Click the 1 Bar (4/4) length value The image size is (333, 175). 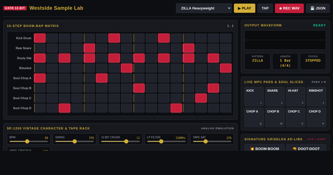point(285,63)
